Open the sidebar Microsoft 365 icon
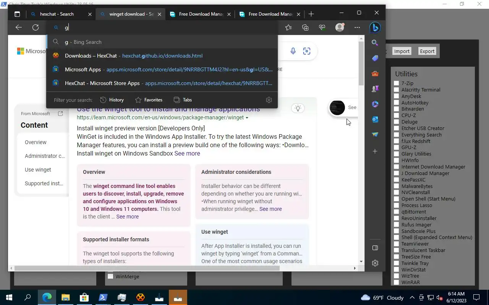Image resolution: width=489 pixels, height=305 pixels. pyautogui.click(x=375, y=104)
